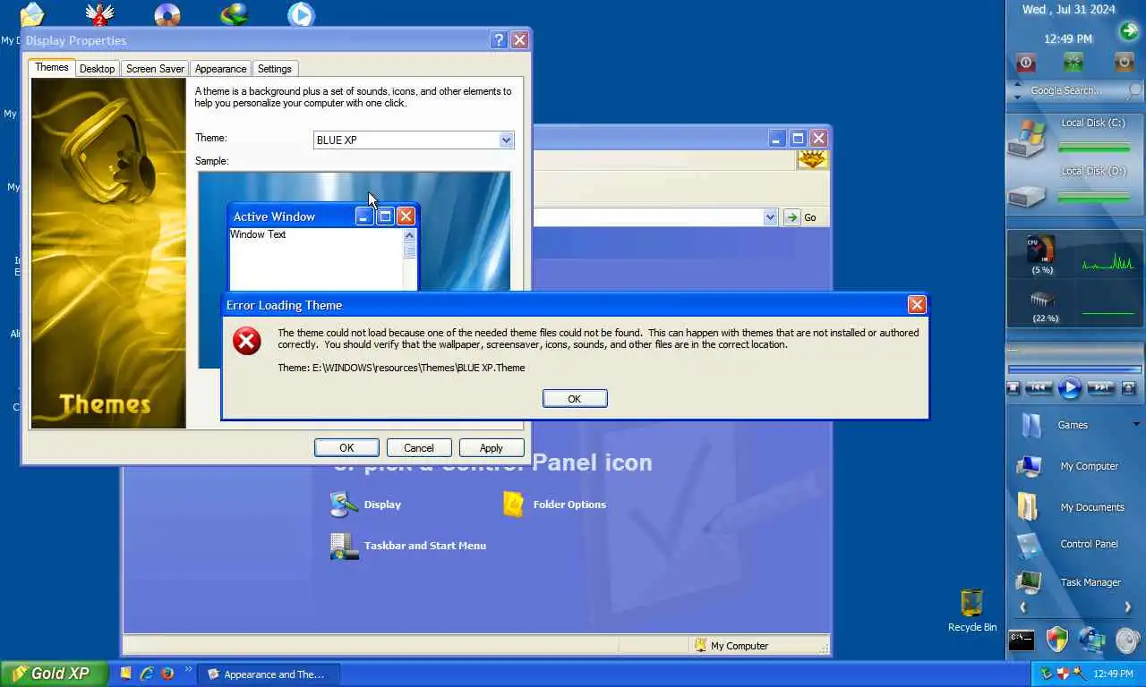The height and width of the screenshot is (687, 1146).
Task: Click previous track in the sidebar player
Action: 1039,388
